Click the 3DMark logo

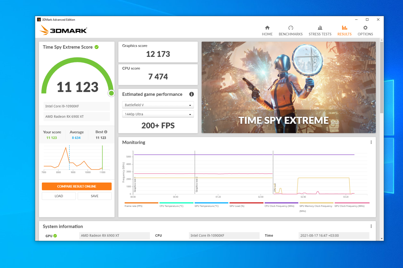pyautogui.click(x=63, y=30)
